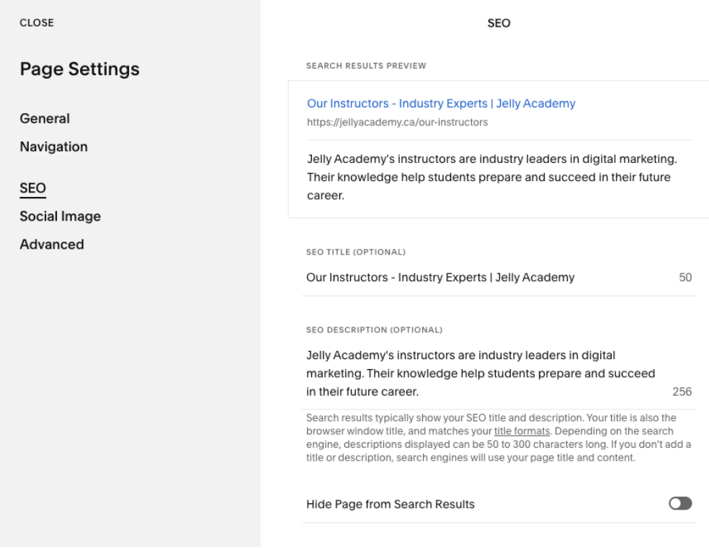Image resolution: width=709 pixels, height=548 pixels.
Task: Click the jellyacademy.ca/our-instructors preview URL
Action: click(397, 122)
